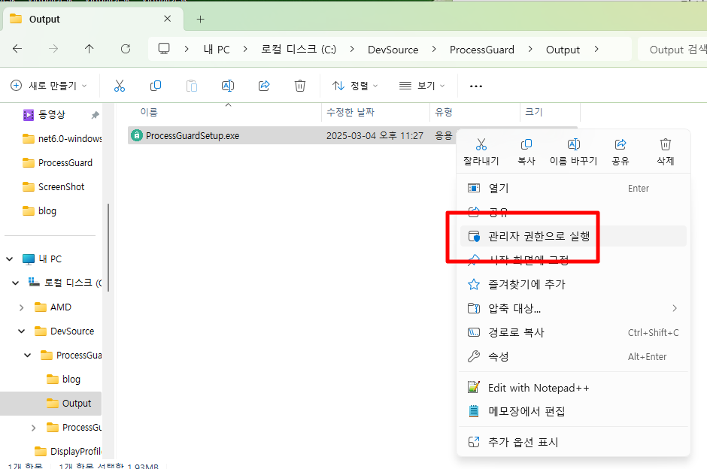Open the 새로 만들기 dropdown
Viewport: 707px width, 469px height.
tap(49, 86)
